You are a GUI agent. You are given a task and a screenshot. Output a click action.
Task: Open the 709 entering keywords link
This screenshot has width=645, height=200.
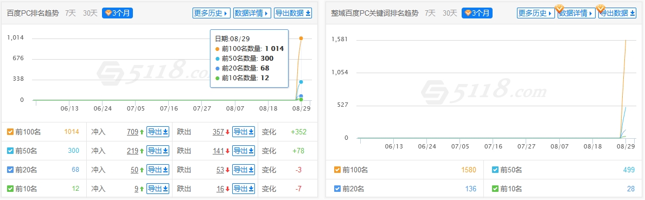(x=132, y=132)
